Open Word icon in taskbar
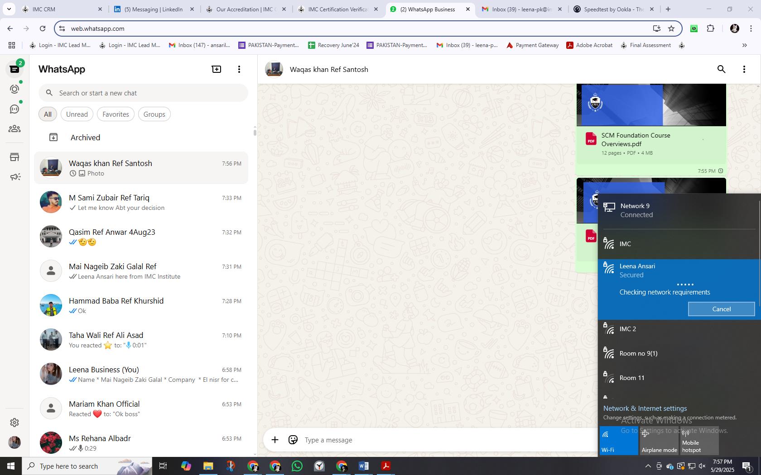Screen dimensions: 761x475 (364, 466)
